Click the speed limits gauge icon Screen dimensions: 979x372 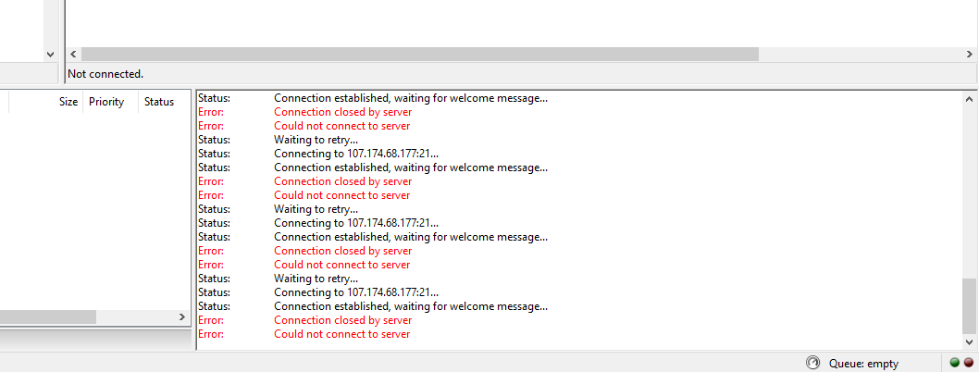point(813,363)
